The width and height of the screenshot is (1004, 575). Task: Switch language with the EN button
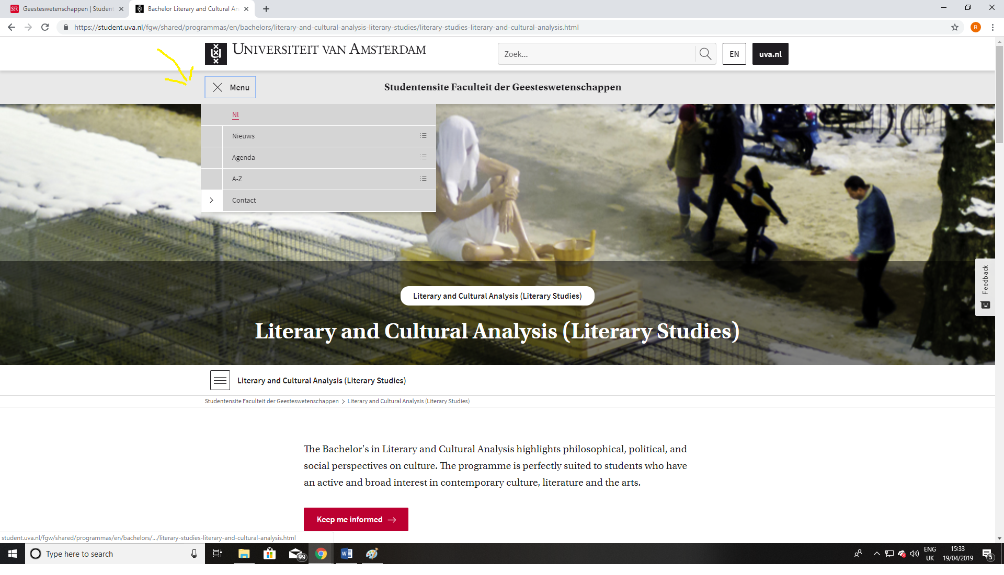coord(734,54)
